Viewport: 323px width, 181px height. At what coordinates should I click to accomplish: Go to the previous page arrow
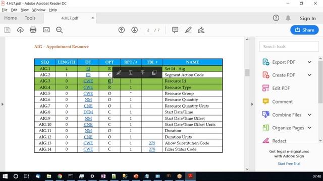pyautogui.click(x=122, y=30)
